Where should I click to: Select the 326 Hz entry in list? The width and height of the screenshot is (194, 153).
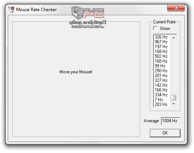(x=162, y=37)
